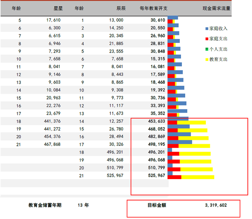Click the cell value 23,555

tap(116, 51)
